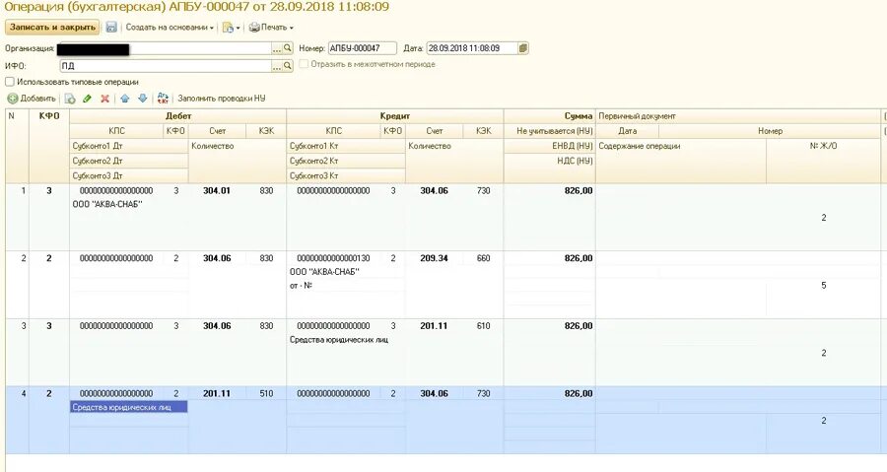Click the ИФО input field containing ПД
The image size is (887, 472).
[x=166, y=66]
